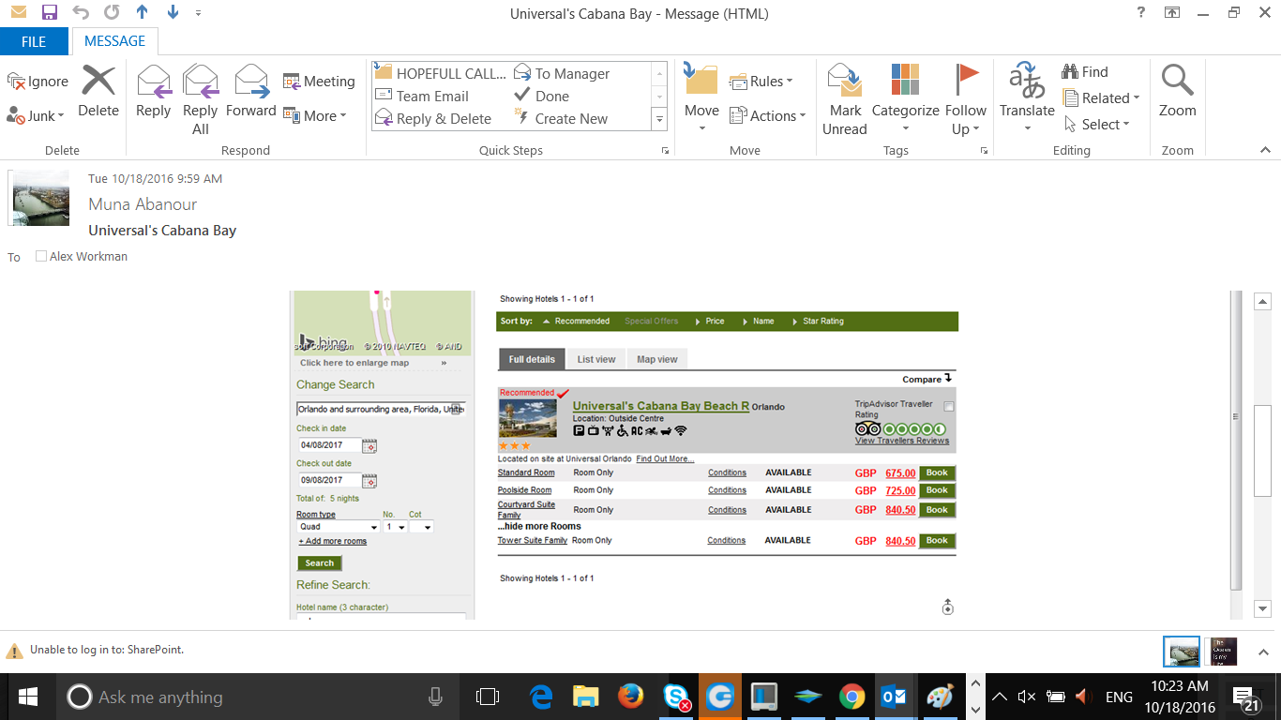1281x720 pixels.
Task: Switch to the List view tab
Action: (x=596, y=359)
